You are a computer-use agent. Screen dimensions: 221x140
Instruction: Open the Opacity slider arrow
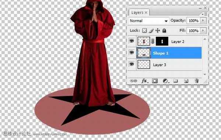203,21
